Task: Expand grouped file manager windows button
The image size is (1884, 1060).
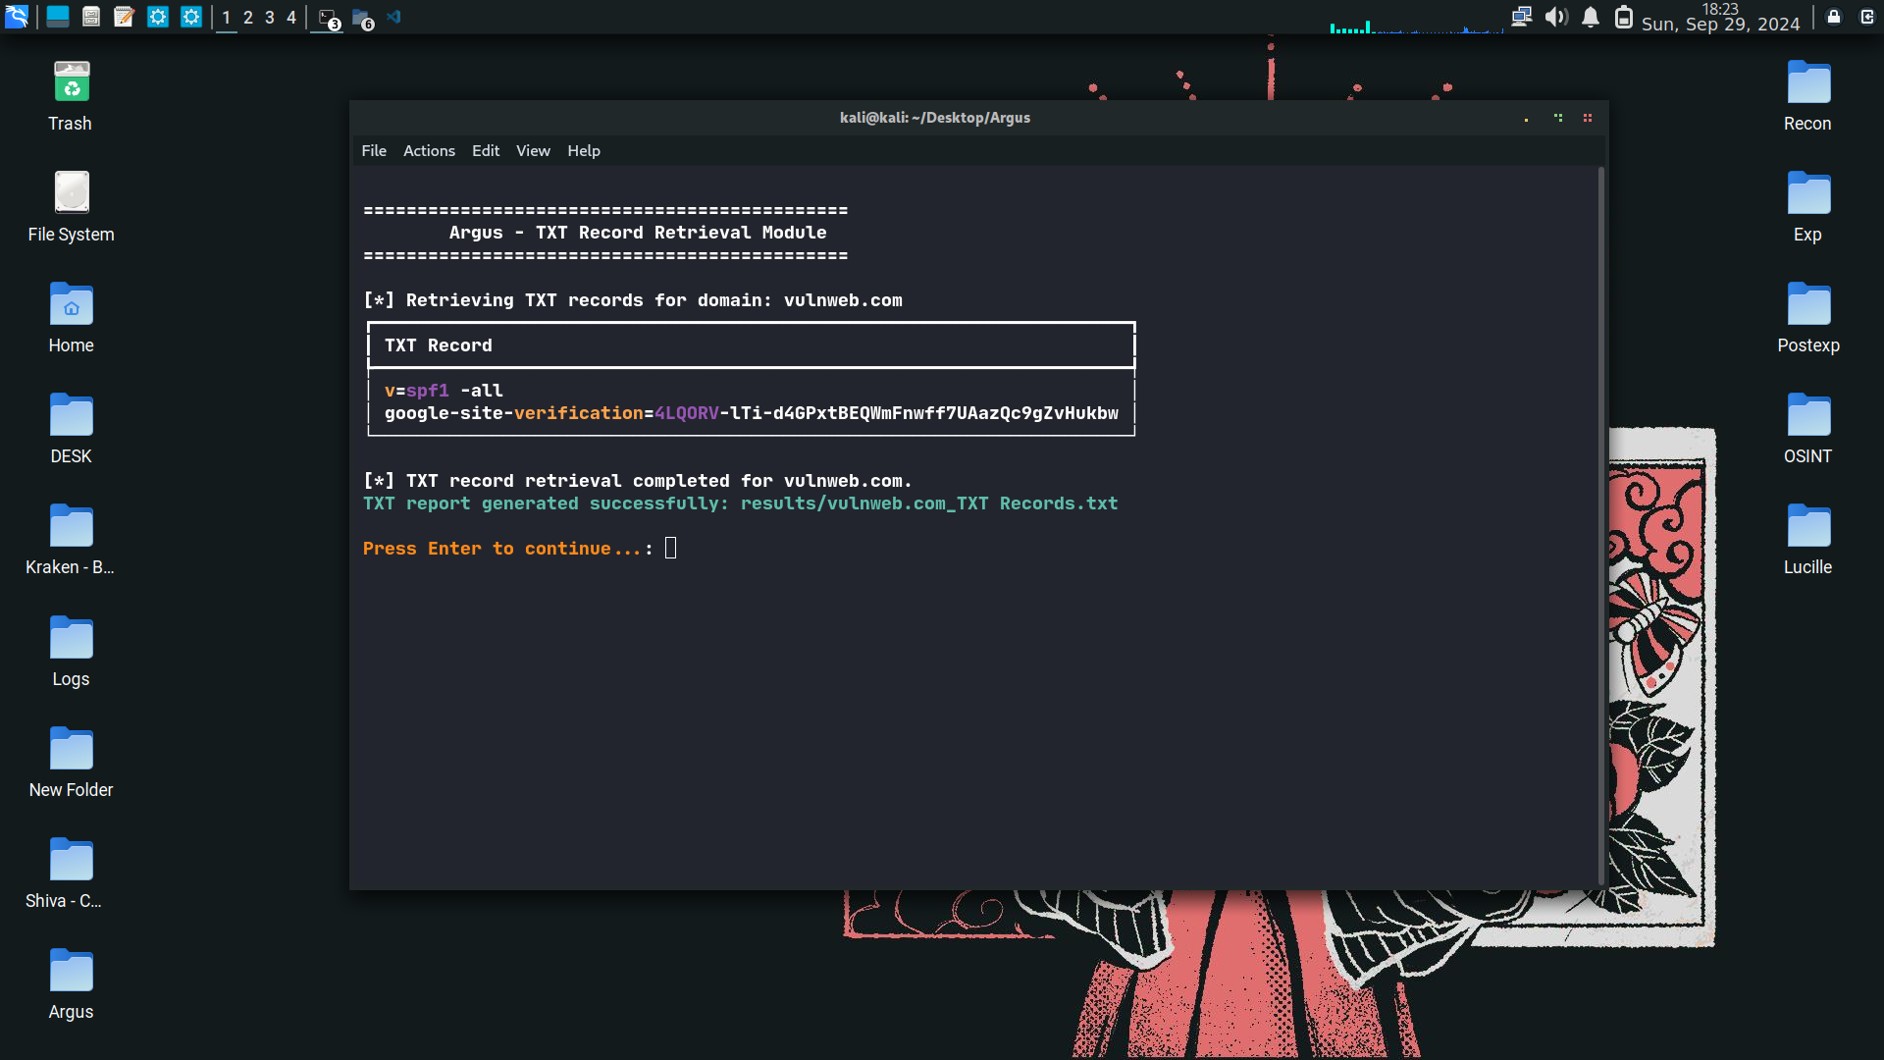Action: click(x=363, y=18)
